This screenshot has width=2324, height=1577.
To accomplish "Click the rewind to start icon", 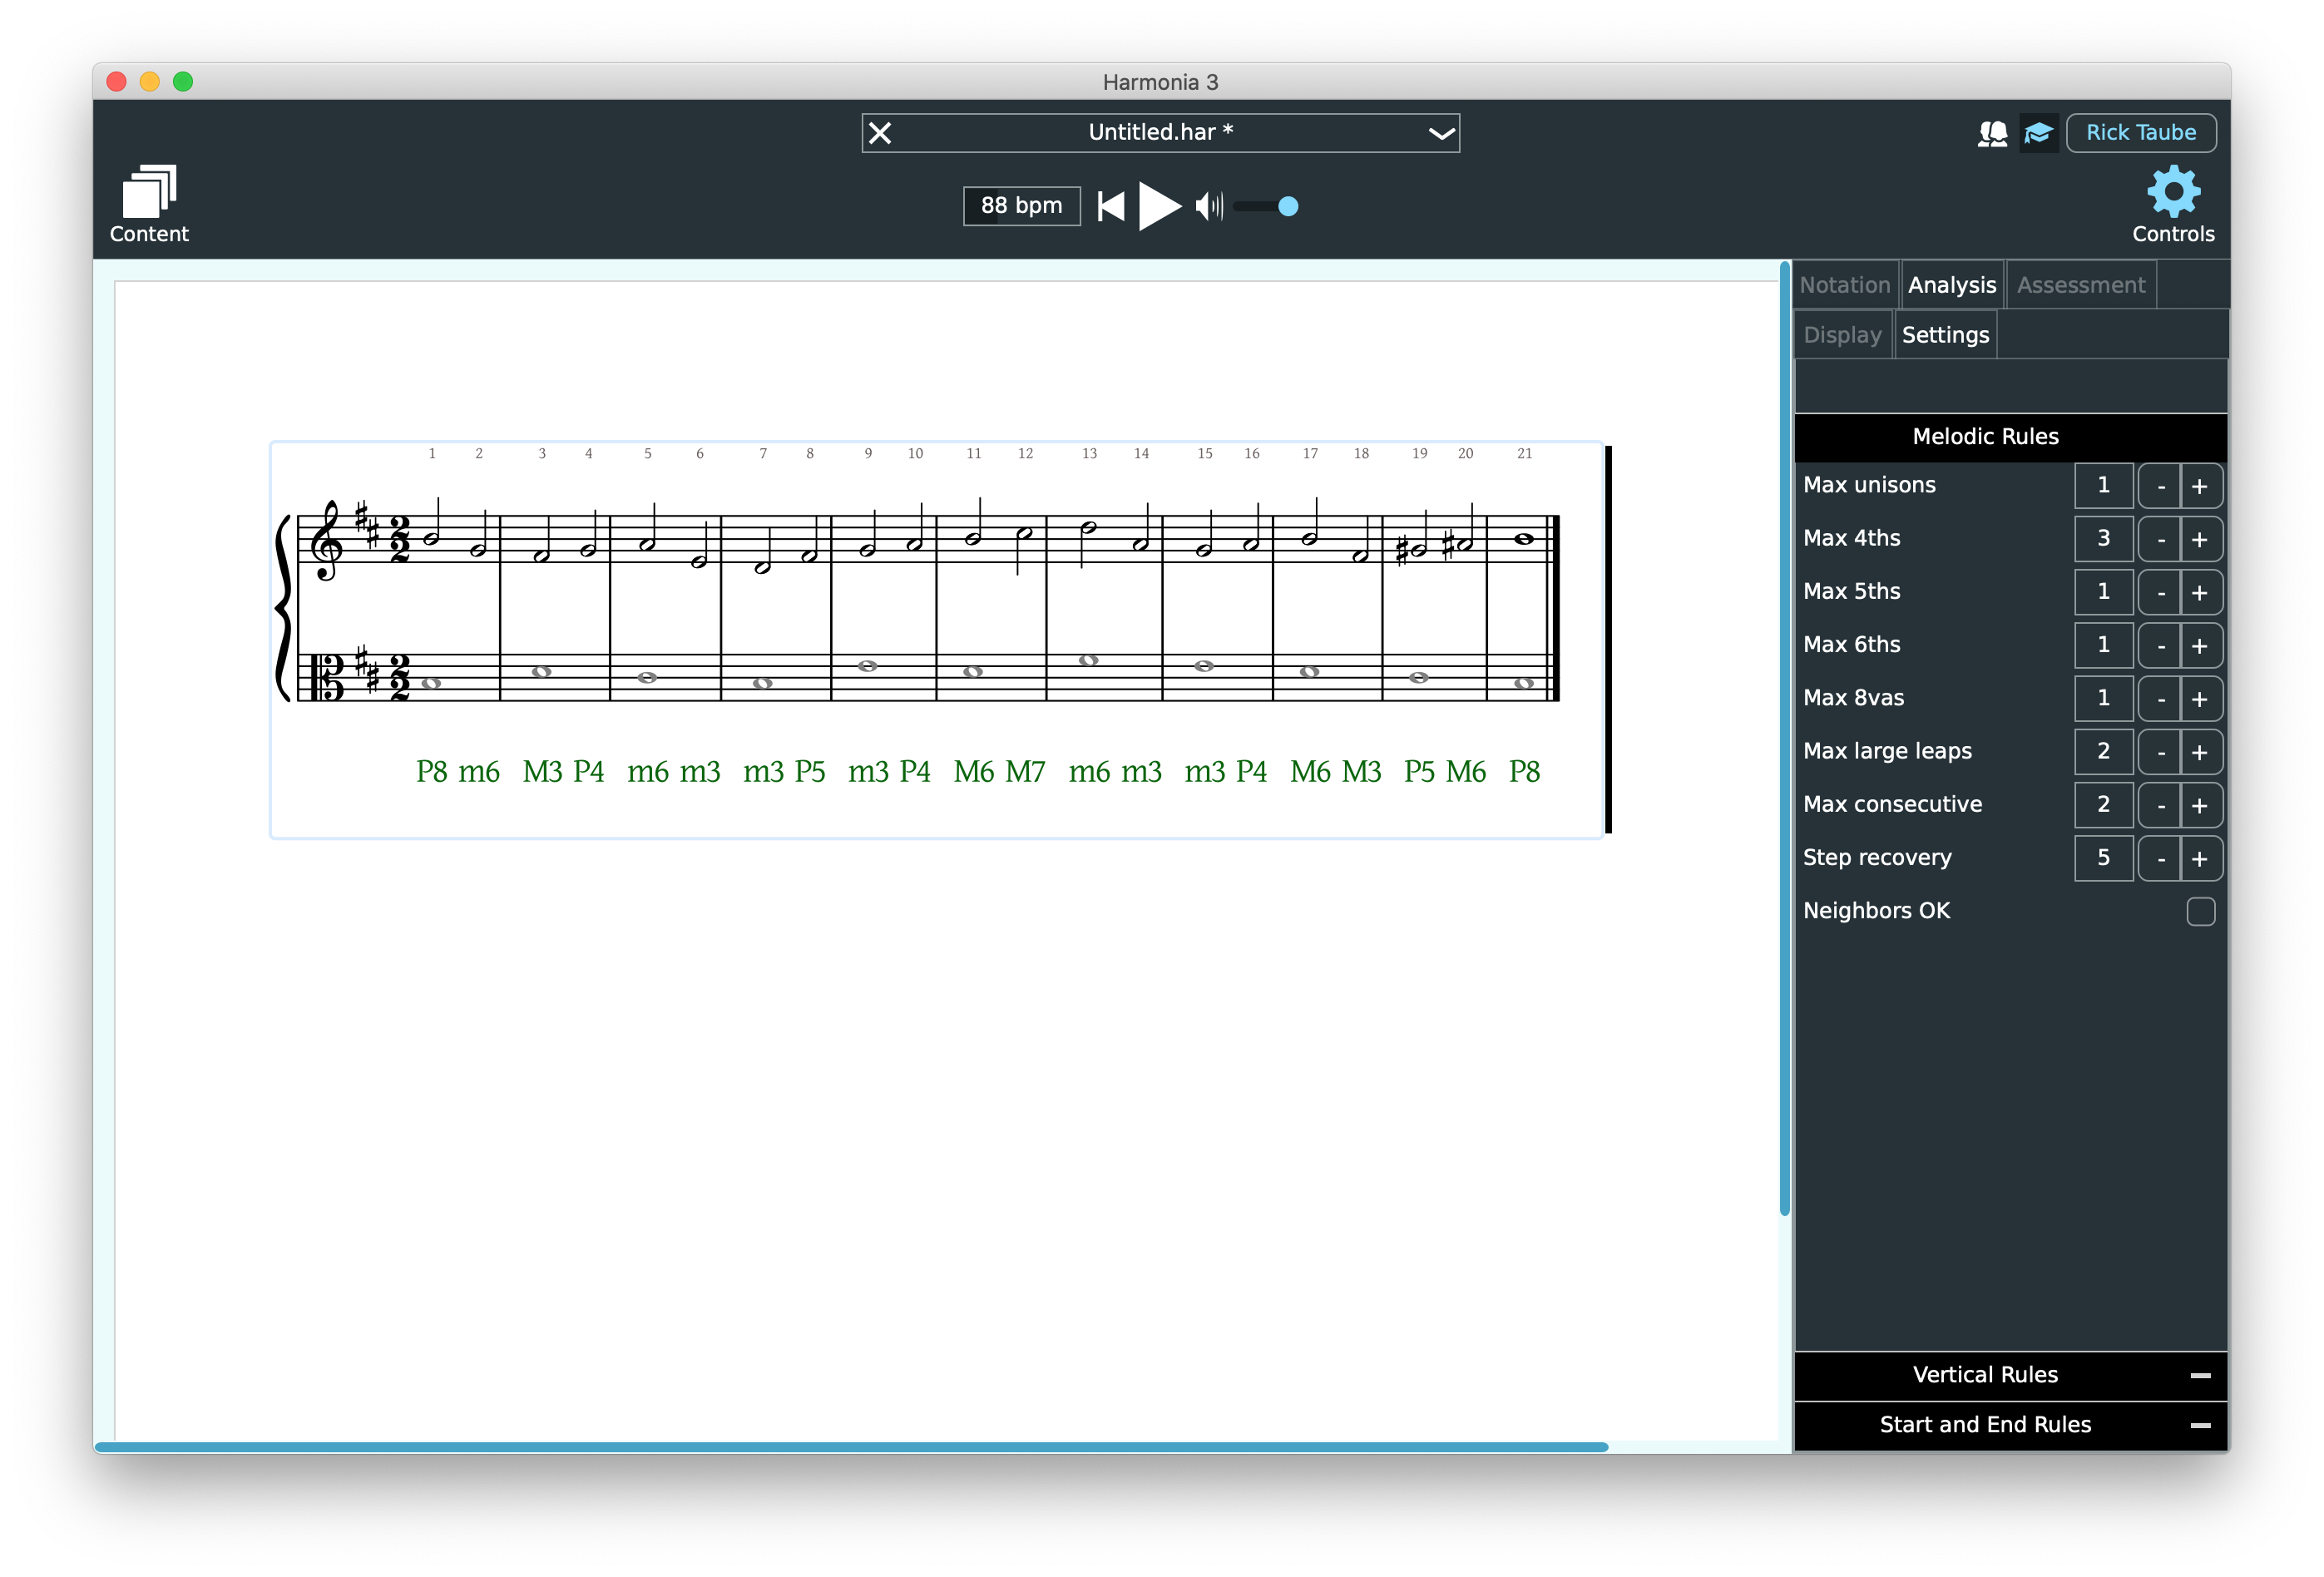I will 1110,207.
